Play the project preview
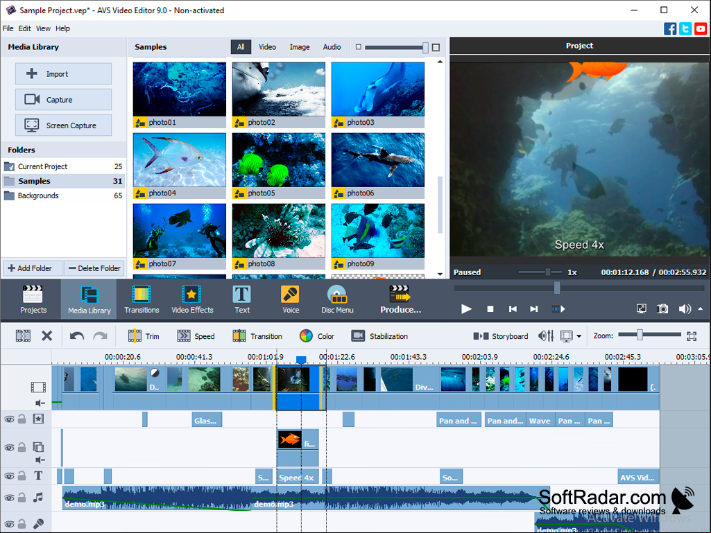The width and height of the screenshot is (711, 533). (x=466, y=308)
